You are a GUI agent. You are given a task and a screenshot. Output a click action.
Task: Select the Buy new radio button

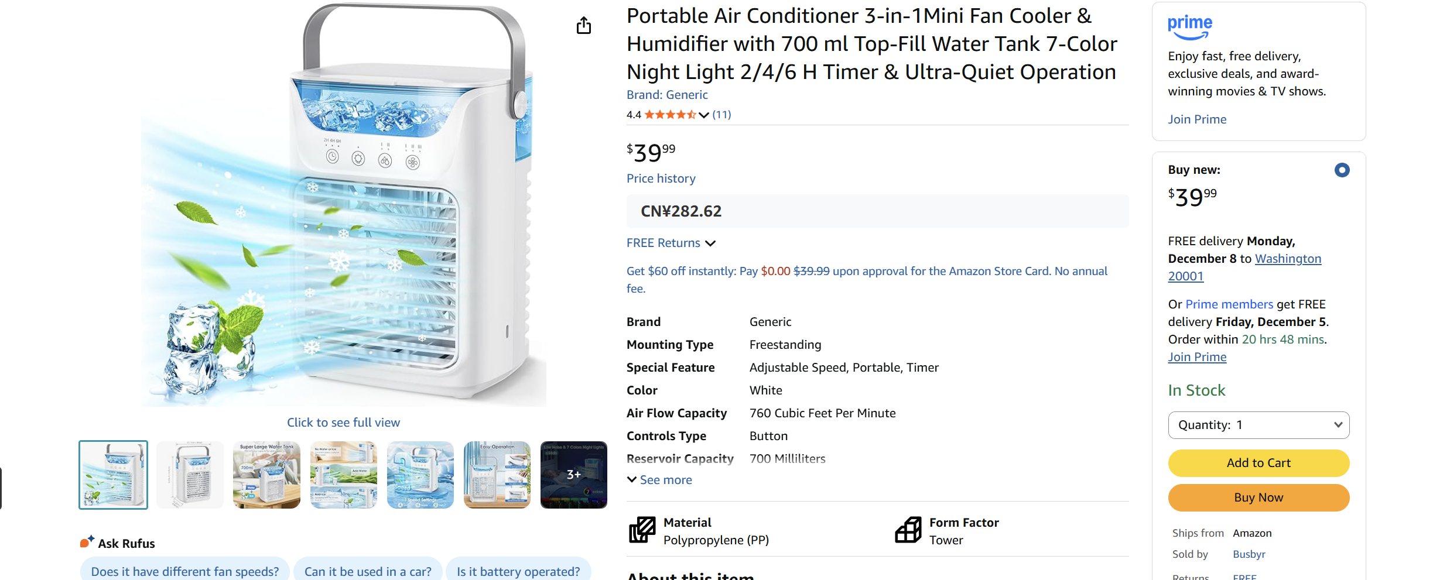tap(1342, 170)
